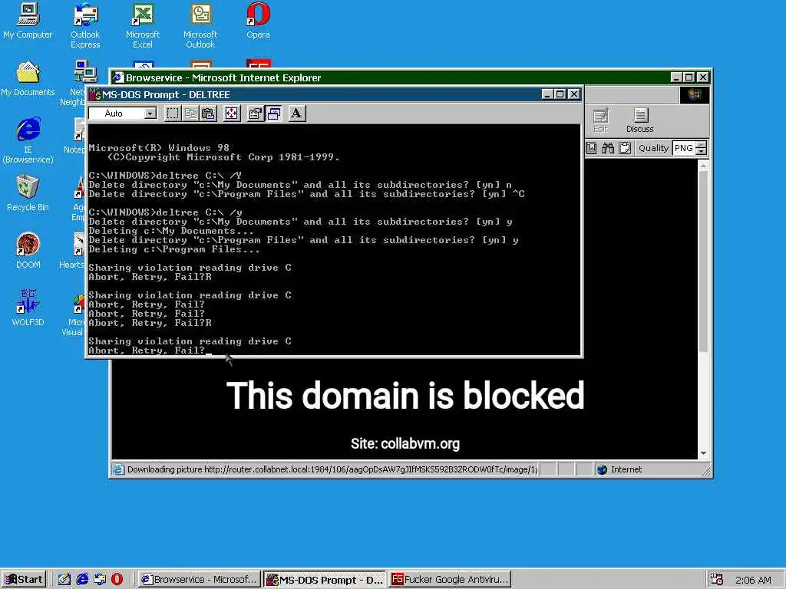Select the Outlook Express desktop icon

point(85,26)
